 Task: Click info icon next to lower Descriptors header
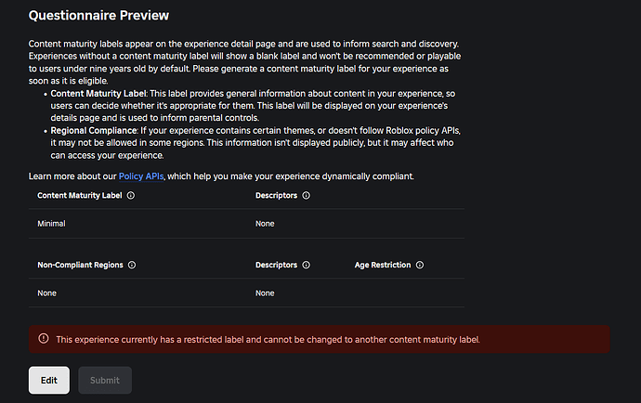click(x=307, y=266)
